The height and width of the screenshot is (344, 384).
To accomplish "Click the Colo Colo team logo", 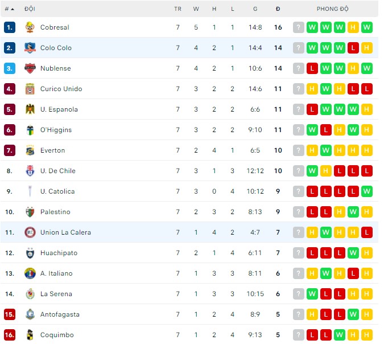I will (x=30, y=48).
